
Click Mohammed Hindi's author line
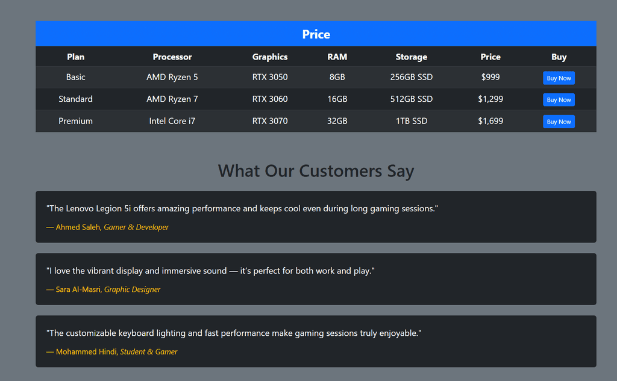click(x=112, y=352)
